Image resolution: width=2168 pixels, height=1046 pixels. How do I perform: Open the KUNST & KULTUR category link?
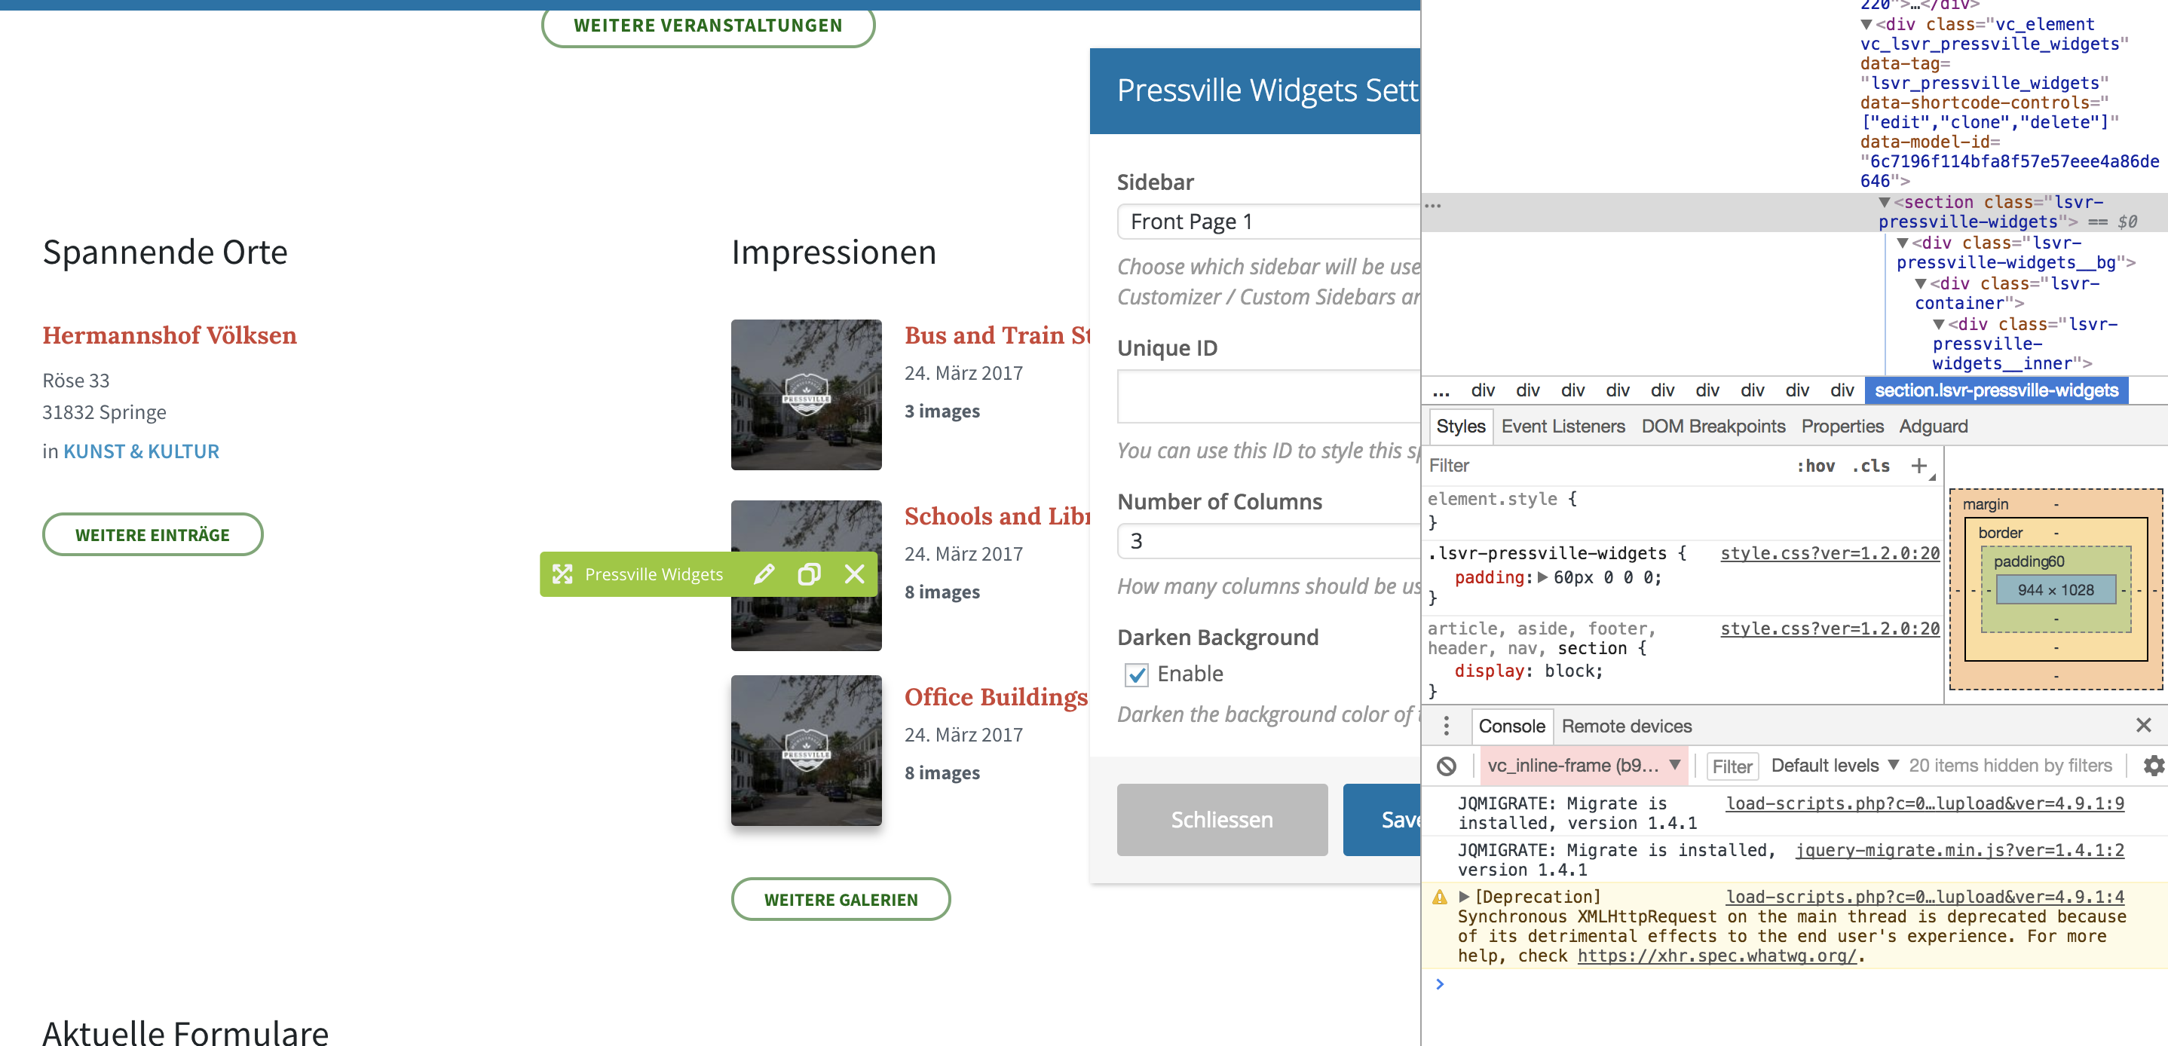142,452
